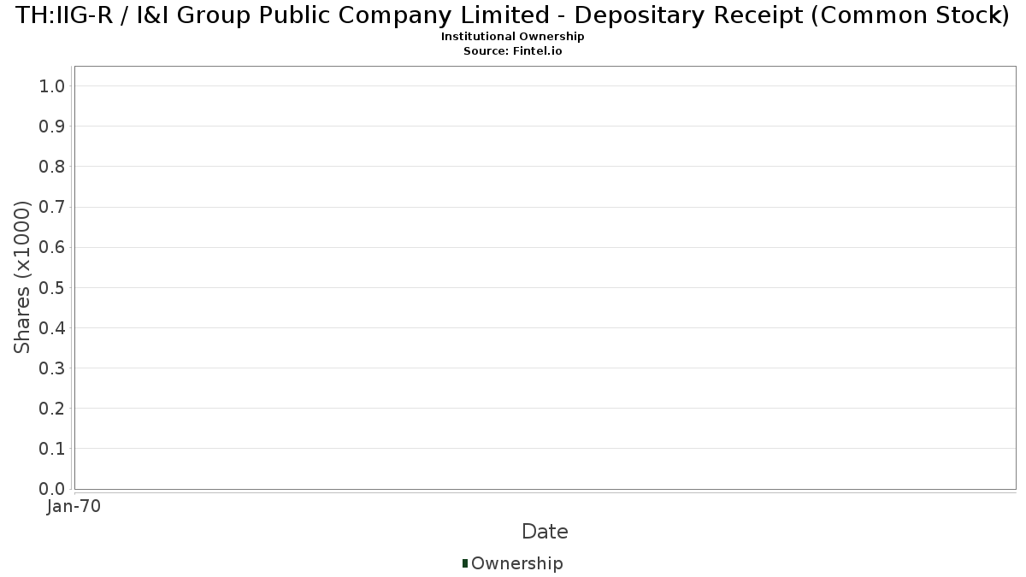Click the center of the empty plot area
This screenshot has height=577, width=1026.
coord(545,278)
